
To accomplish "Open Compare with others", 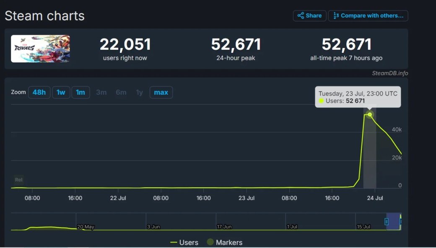I will [x=368, y=16].
